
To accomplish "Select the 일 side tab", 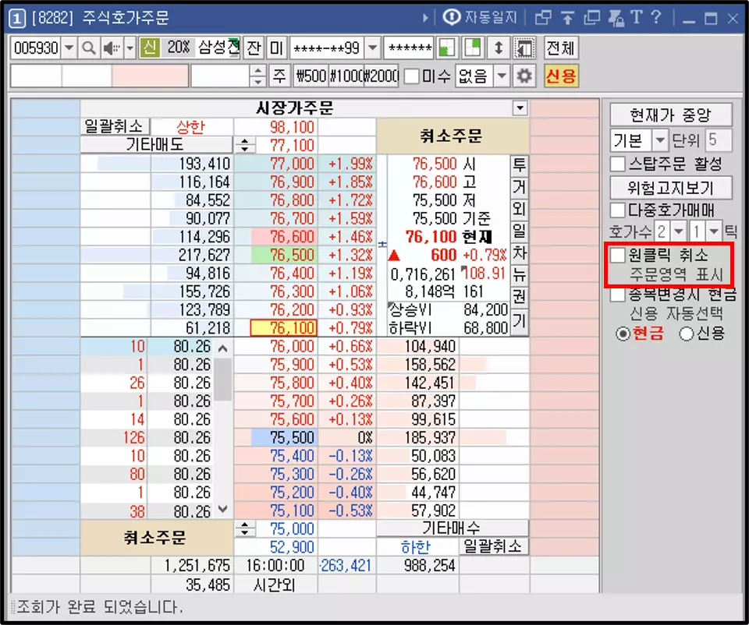I will click(x=520, y=231).
